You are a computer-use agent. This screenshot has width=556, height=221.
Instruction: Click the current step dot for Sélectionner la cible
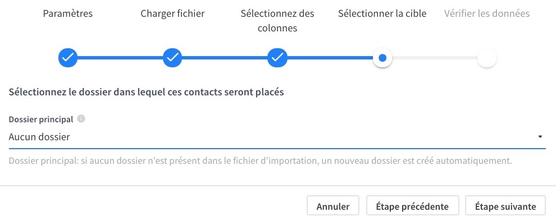click(x=382, y=57)
